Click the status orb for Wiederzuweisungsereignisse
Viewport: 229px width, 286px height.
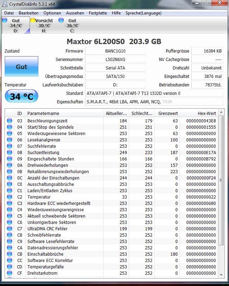pos(10,209)
